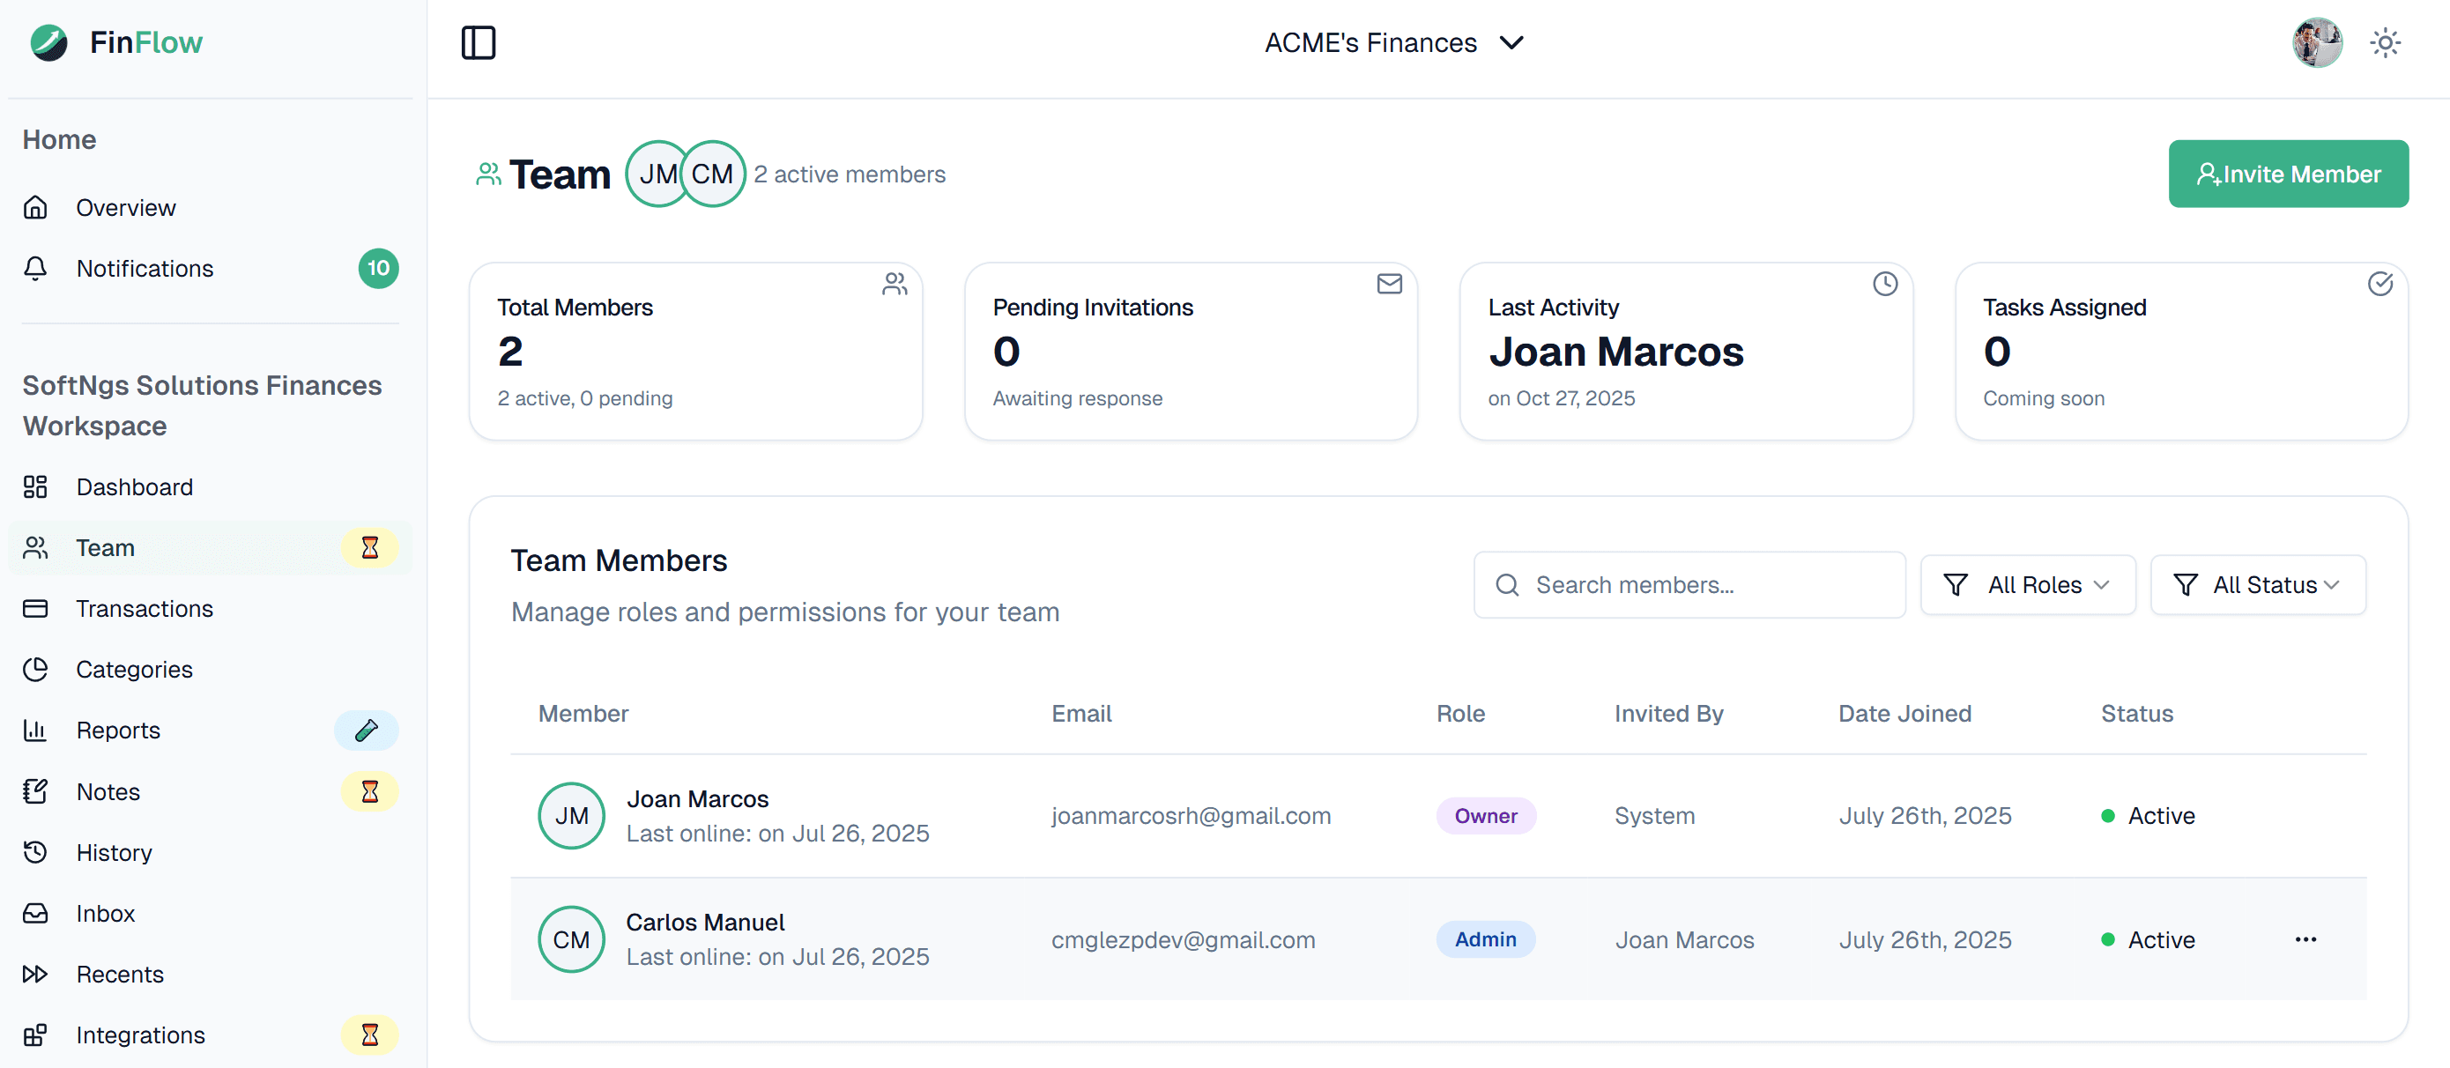Open actions menu on Carlos Manuel's row
The height and width of the screenshot is (1068, 2450).
tap(2305, 939)
